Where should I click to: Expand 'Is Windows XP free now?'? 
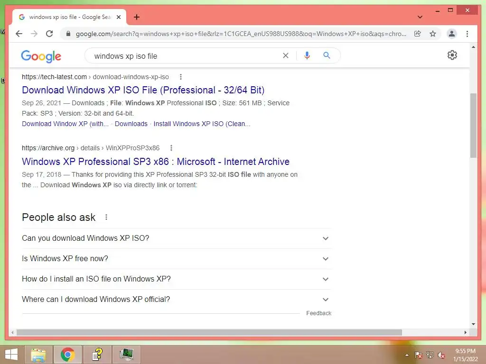click(x=177, y=259)
